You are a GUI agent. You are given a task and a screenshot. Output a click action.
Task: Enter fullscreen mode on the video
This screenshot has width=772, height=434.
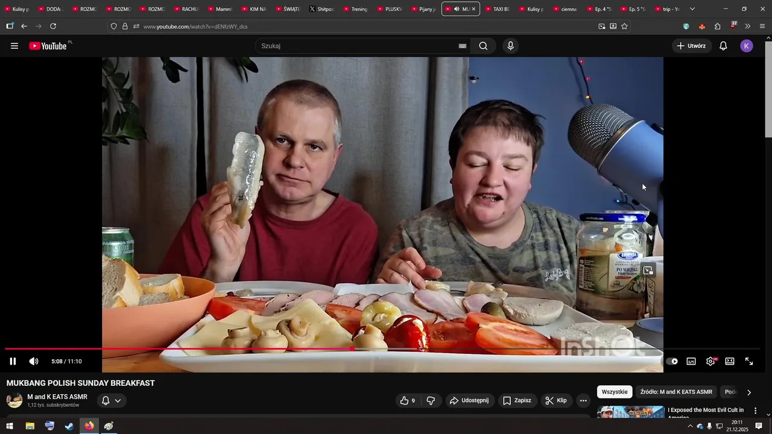(x=749, y=361)
